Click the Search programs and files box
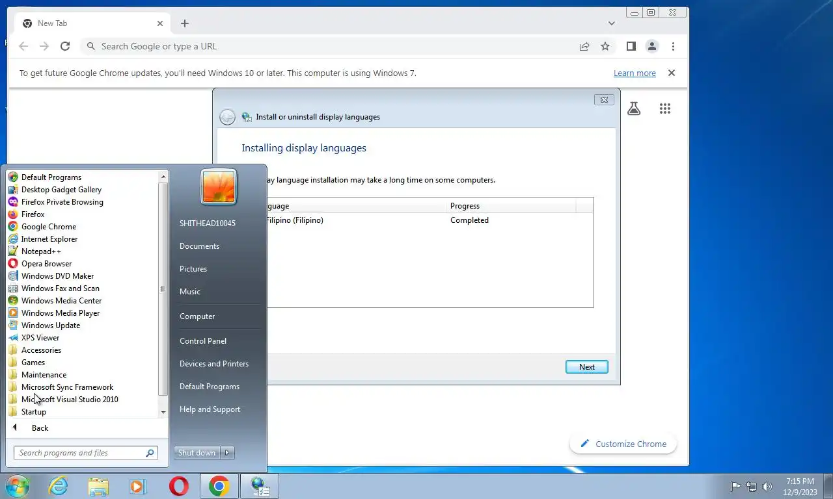The width and height of the screenshot is (833, 499). pyautogui.click(x=85, y=453)
